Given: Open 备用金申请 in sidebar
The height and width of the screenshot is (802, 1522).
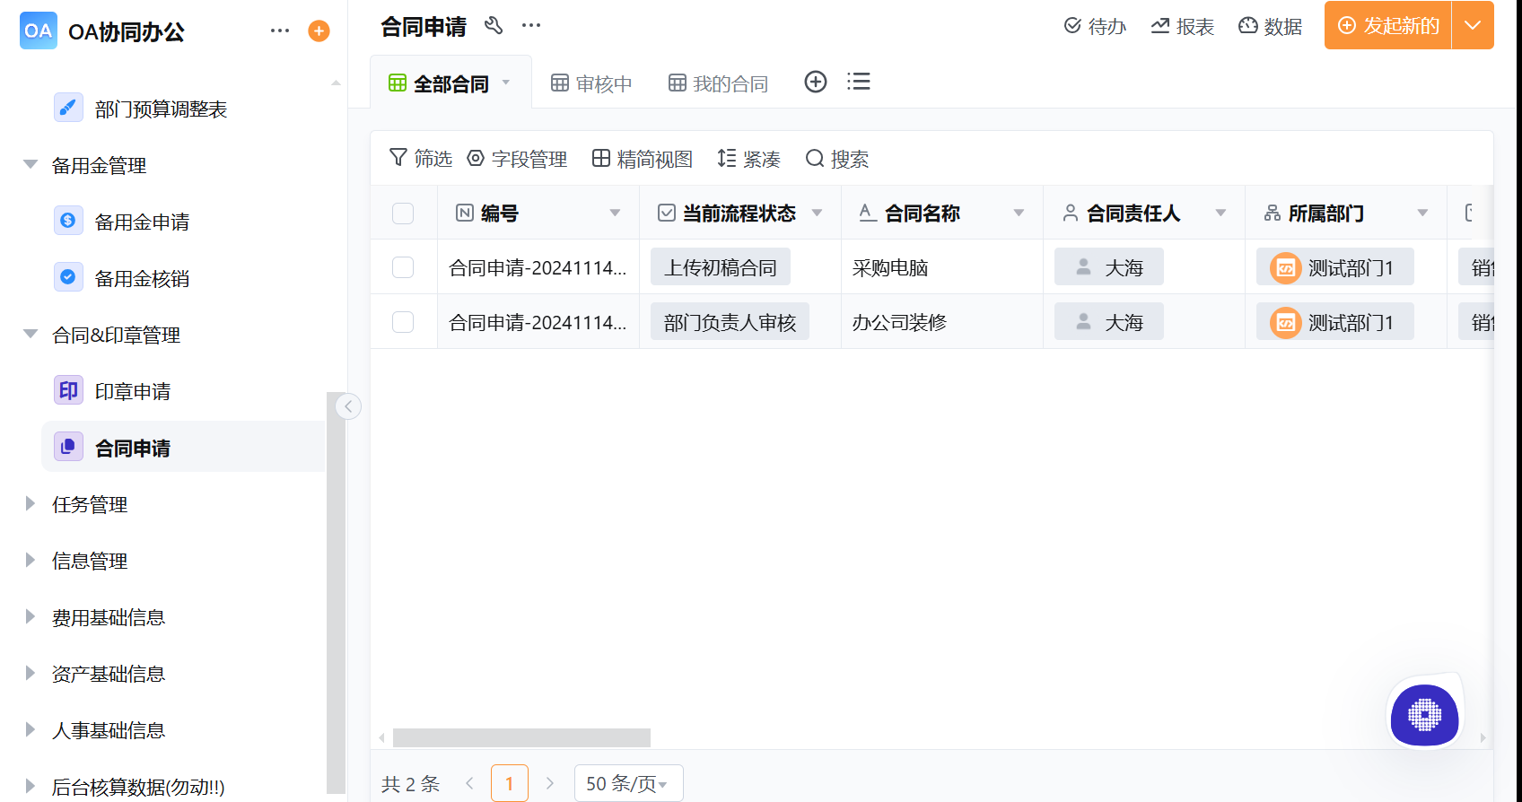Looking at the screenshot, I should point(143,222).
